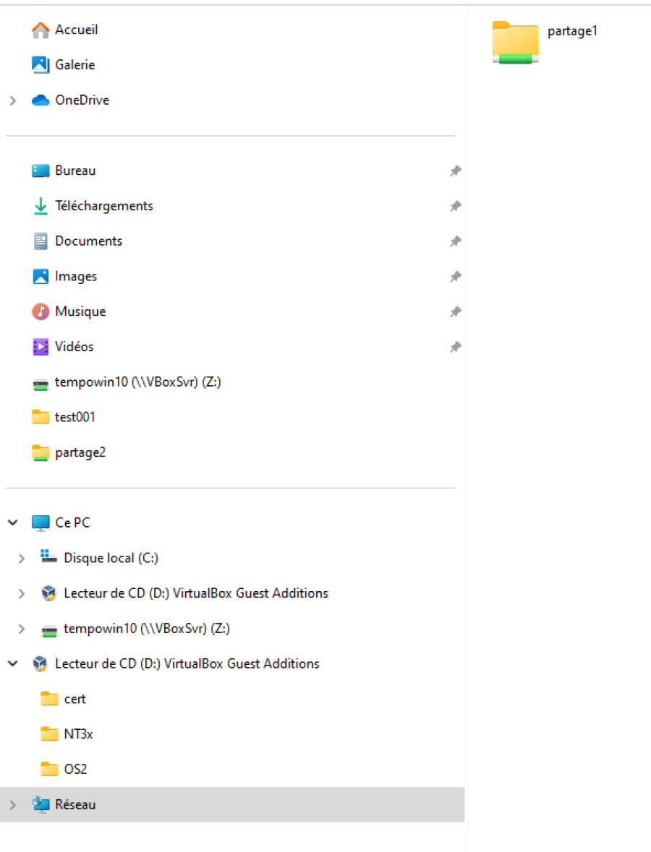
Task: Expand the Réseau node chevron
Action: tap(13, 804)
